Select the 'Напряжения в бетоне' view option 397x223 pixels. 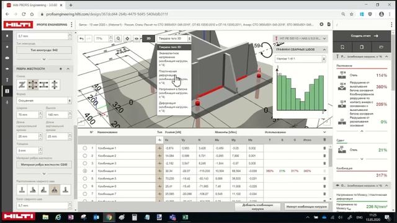pyautogui.click(x=174, y=93)
